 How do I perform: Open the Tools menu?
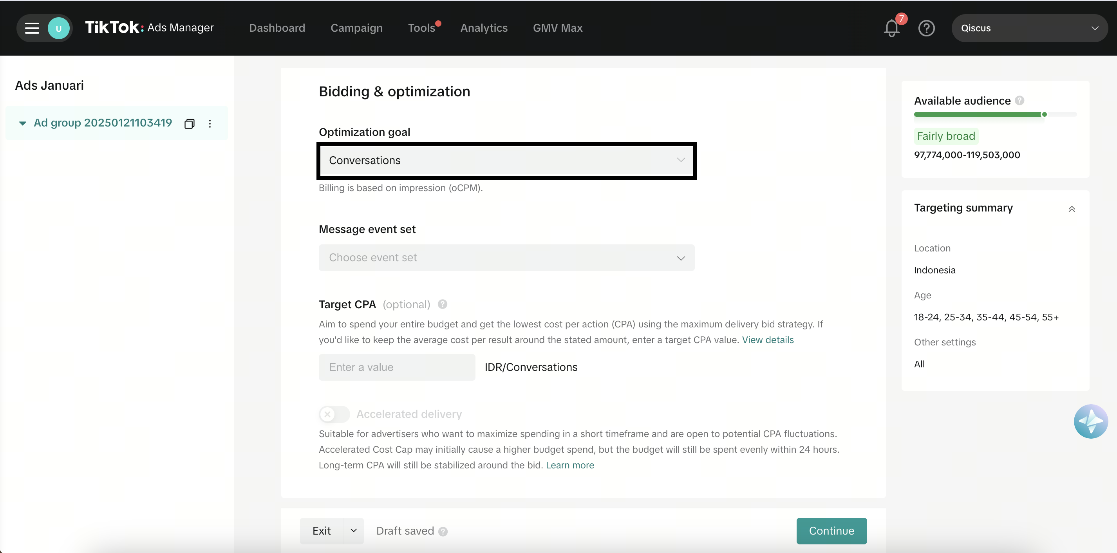click(421, 28)
